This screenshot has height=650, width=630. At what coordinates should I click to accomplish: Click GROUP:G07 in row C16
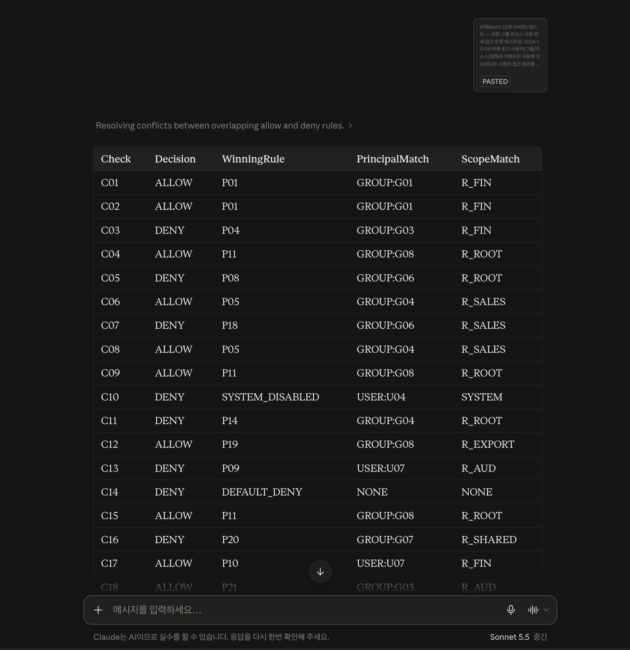[x=385, y=539]
